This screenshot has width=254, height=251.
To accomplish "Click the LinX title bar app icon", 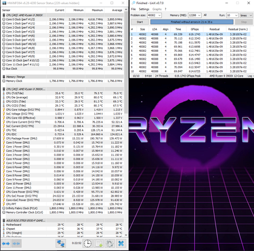I will click(x=133, y=3).
